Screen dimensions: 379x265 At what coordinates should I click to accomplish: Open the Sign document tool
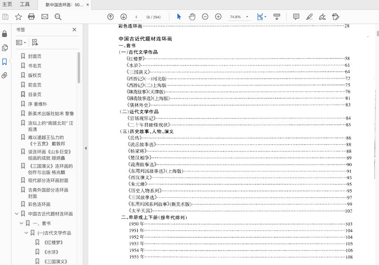tap(322, 17)
